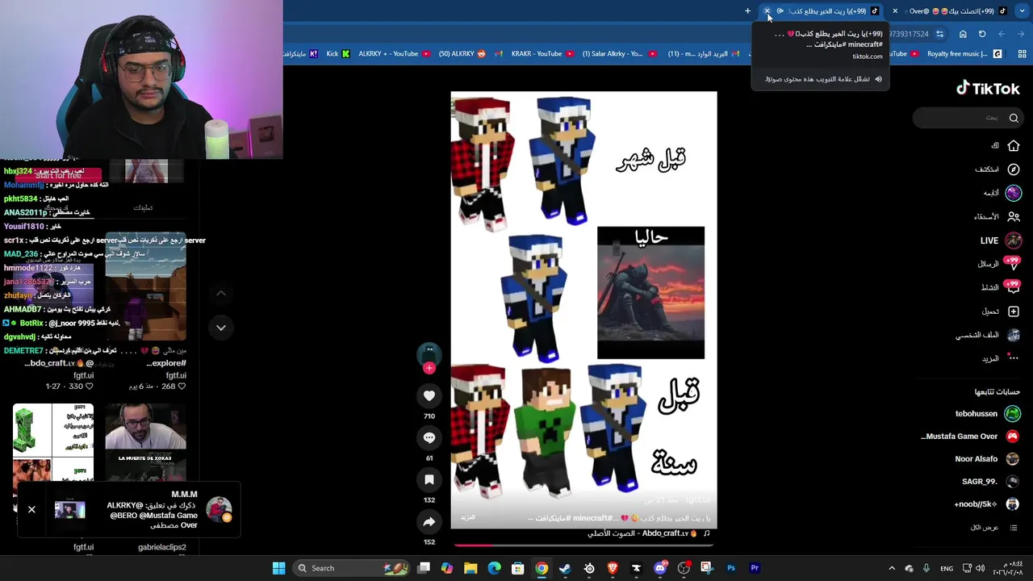Mute the playing tab's audio indicator
The width and height of the screenshot is (1033, 581).
pos(780,11)
